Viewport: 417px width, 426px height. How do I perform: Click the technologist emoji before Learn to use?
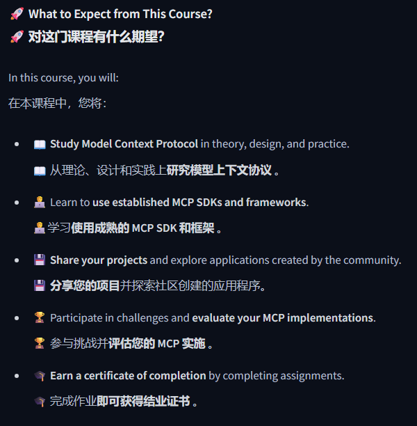[x=40, y=202]
